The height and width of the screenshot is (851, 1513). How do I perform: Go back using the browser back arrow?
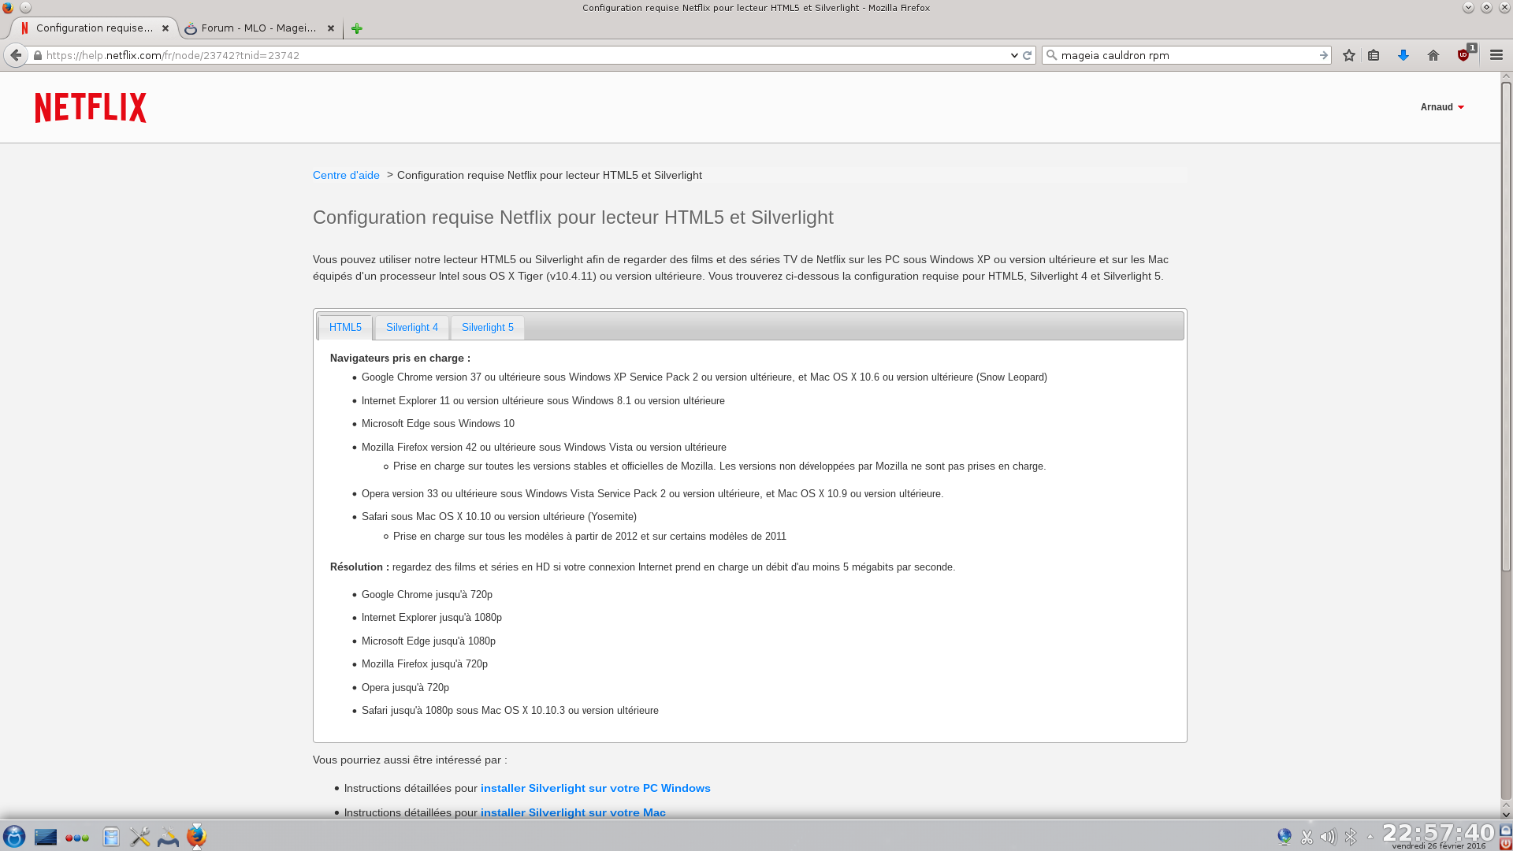16,55
